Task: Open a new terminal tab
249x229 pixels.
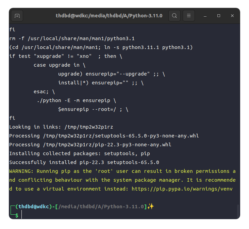Action: point(17,16)
